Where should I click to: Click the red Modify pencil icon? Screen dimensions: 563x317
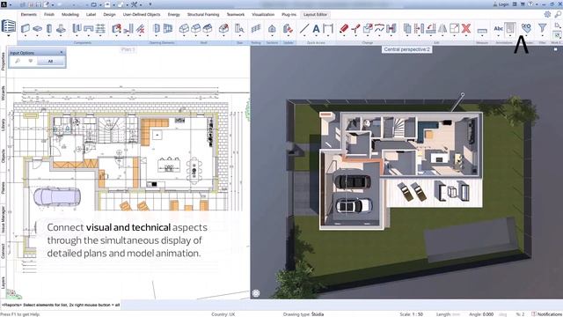344,28
